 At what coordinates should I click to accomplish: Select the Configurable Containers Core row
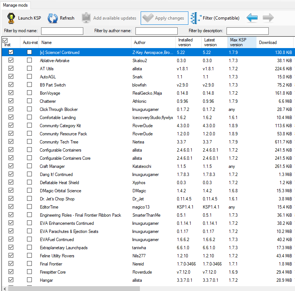pos(148,158)
